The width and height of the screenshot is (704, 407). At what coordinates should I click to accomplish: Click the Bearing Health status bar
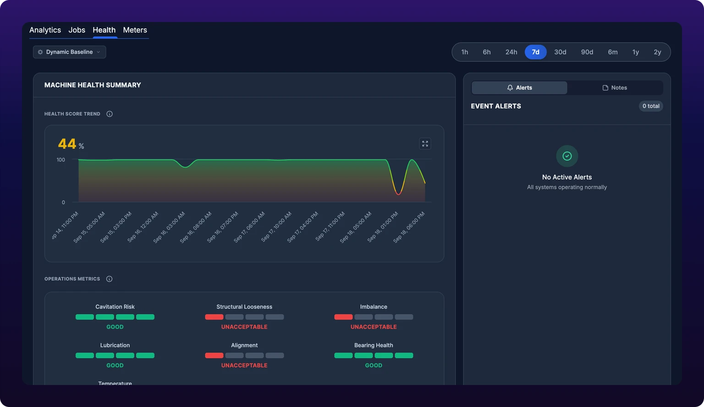click(x=374, y=355)
